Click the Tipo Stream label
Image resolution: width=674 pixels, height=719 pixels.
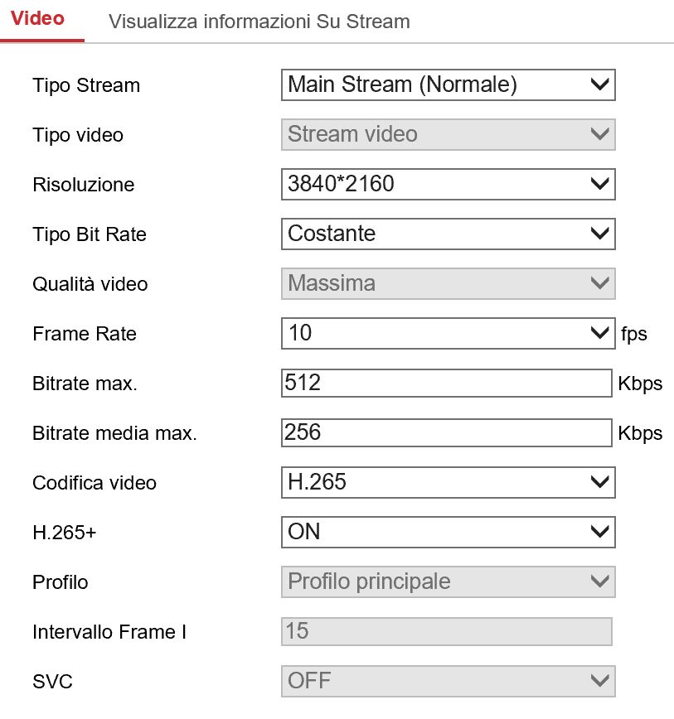pyautogui.click(x=86, y=85)
